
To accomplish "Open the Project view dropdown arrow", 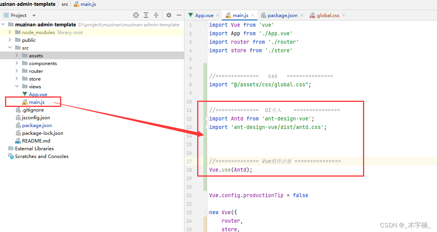I will (34, 15).
